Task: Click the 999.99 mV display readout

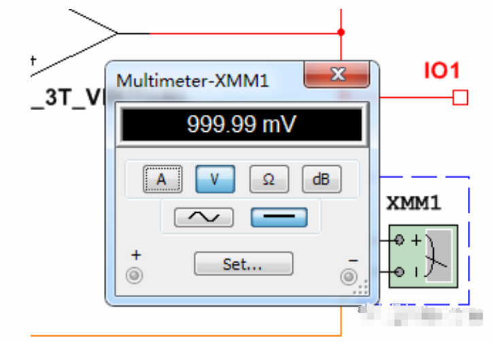Action: 242,124
